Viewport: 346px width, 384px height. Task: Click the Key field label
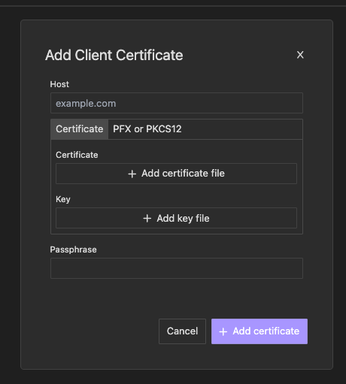[63, 199]
